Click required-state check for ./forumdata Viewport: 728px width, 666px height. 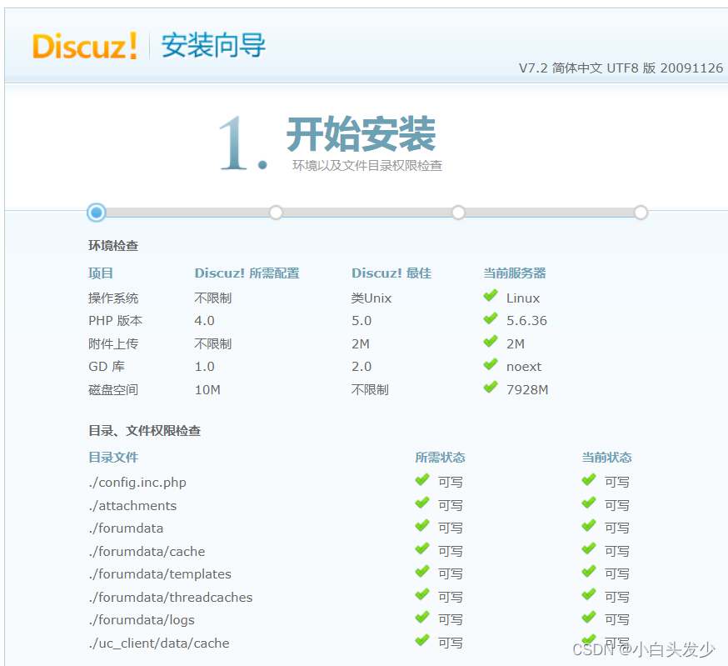(422, 526)
